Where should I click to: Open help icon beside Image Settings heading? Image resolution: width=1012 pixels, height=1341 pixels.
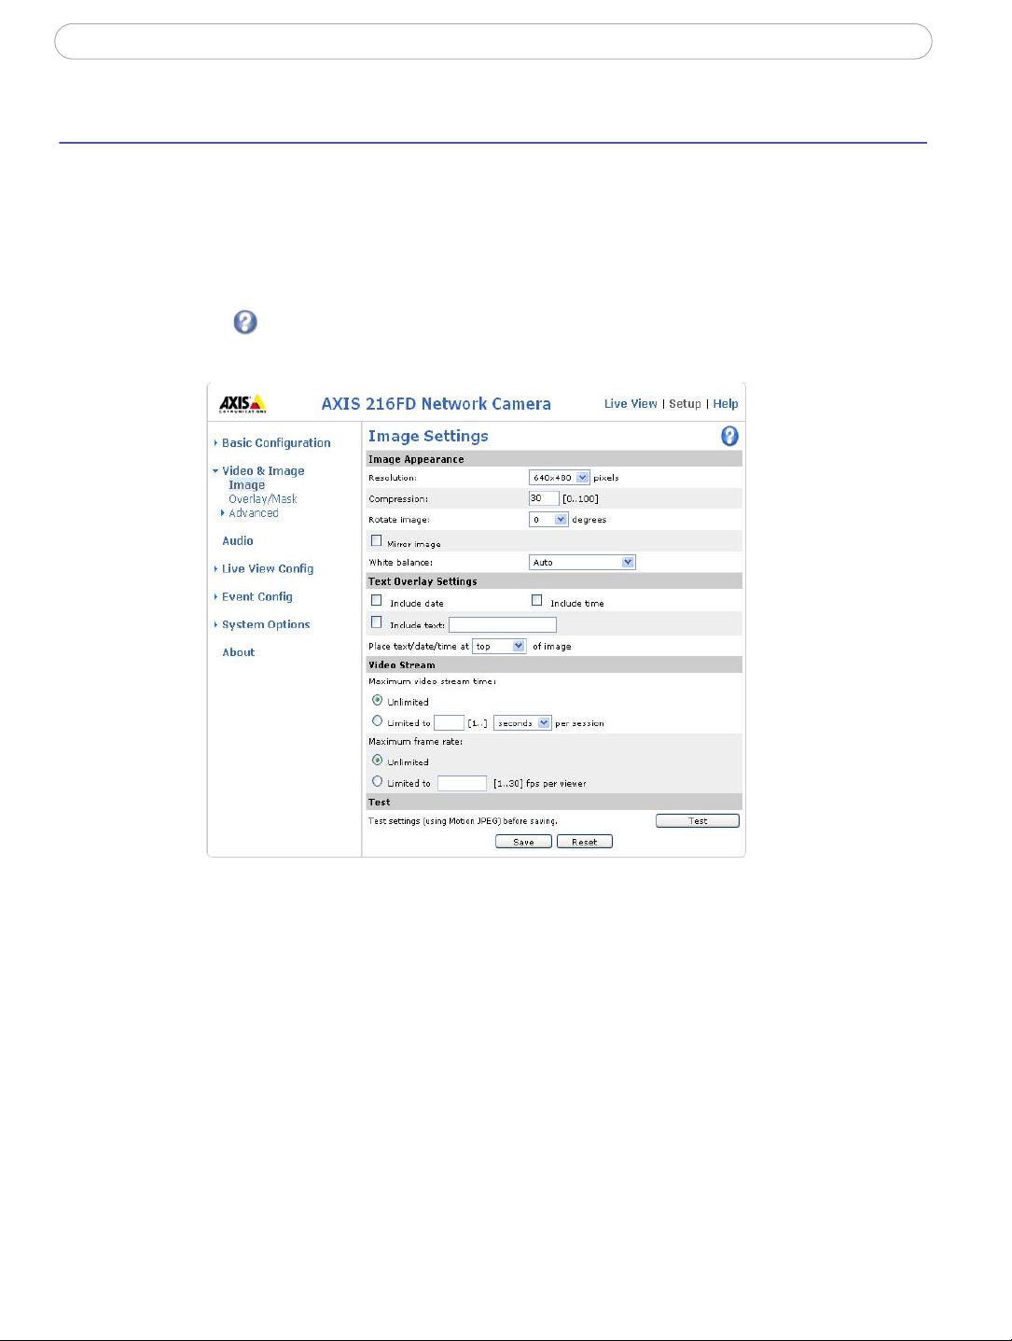(x=729, y=436)
